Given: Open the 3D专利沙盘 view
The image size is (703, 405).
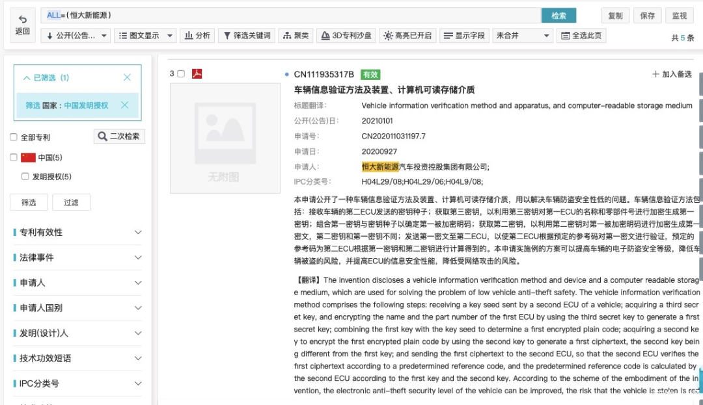Looking at the screenshot, I should pyautogui.click(x=346, y=35).
